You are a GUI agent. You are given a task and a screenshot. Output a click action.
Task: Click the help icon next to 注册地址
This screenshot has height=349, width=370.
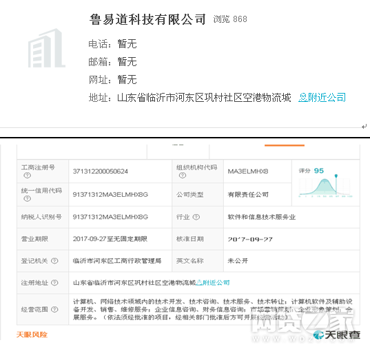click(x=54, y=283)
